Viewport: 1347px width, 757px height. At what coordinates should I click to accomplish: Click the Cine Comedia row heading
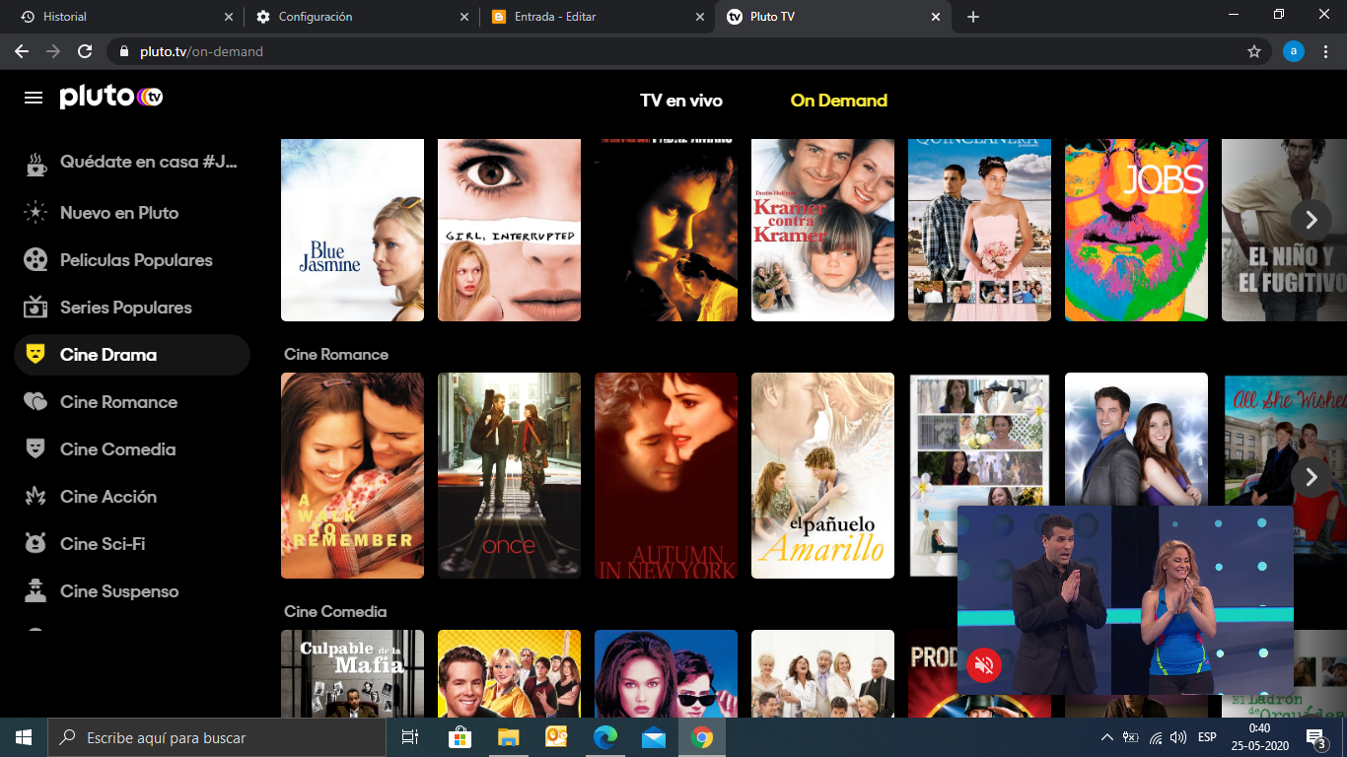pos(335,611)
